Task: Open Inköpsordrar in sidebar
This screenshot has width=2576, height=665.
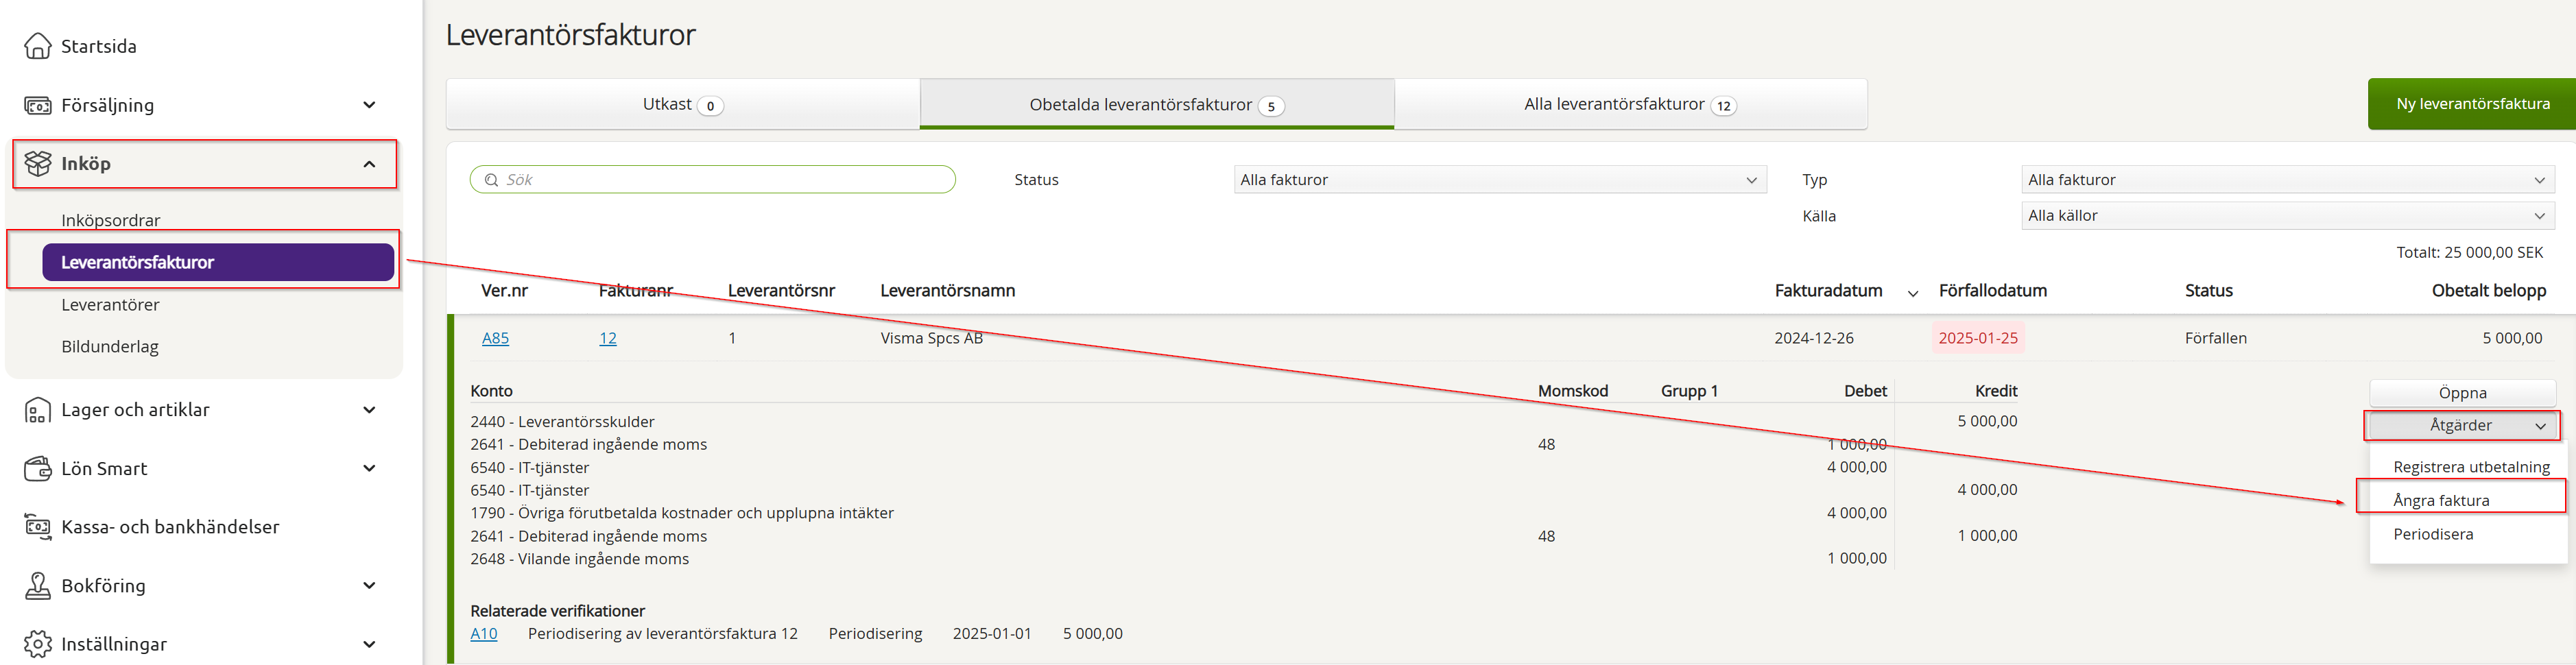Action: (x=111, y=220)
